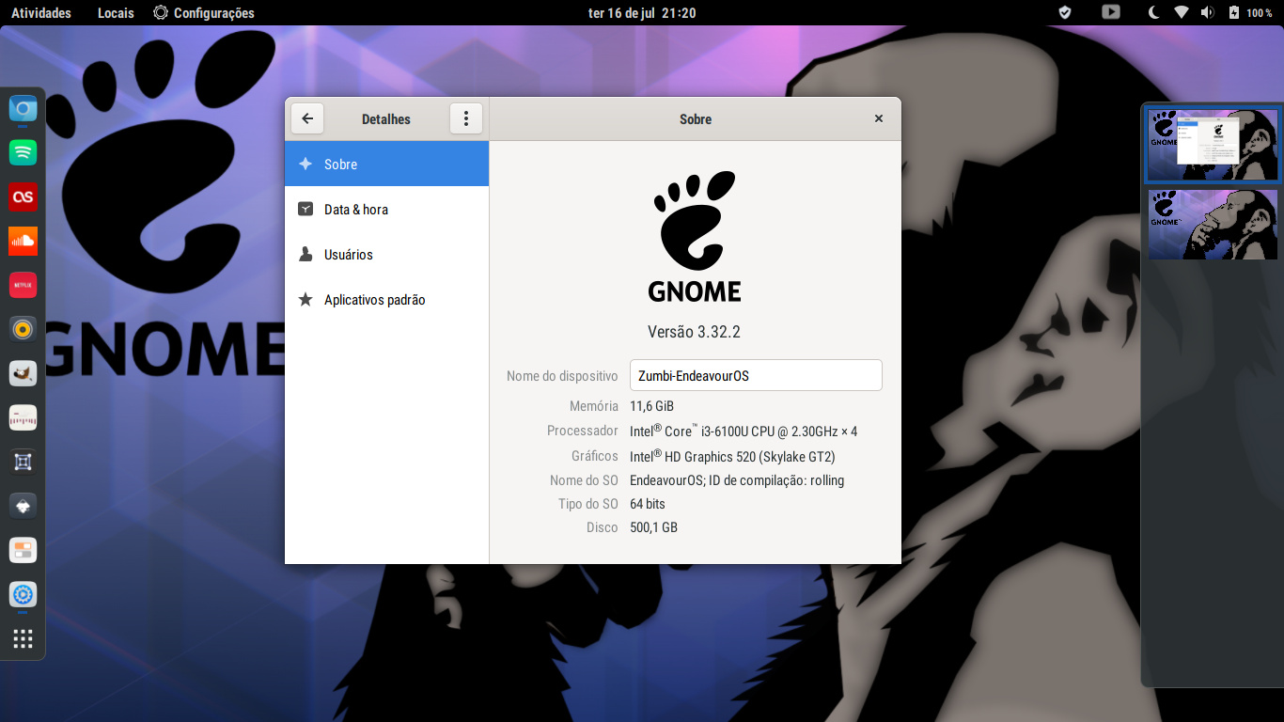Viewport: 1284px width, 722px height.
Task: Click the Nome do dispositivo label
Action: pos(562,376)
